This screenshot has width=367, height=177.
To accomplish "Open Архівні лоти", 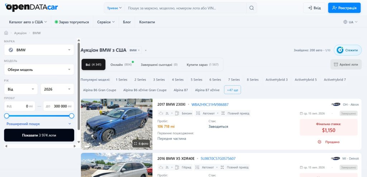I will (346, 64).
